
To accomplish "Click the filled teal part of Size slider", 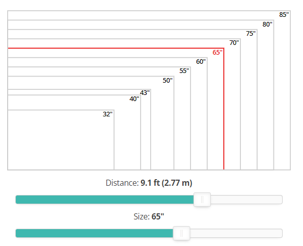I will [x=94, y=233].
